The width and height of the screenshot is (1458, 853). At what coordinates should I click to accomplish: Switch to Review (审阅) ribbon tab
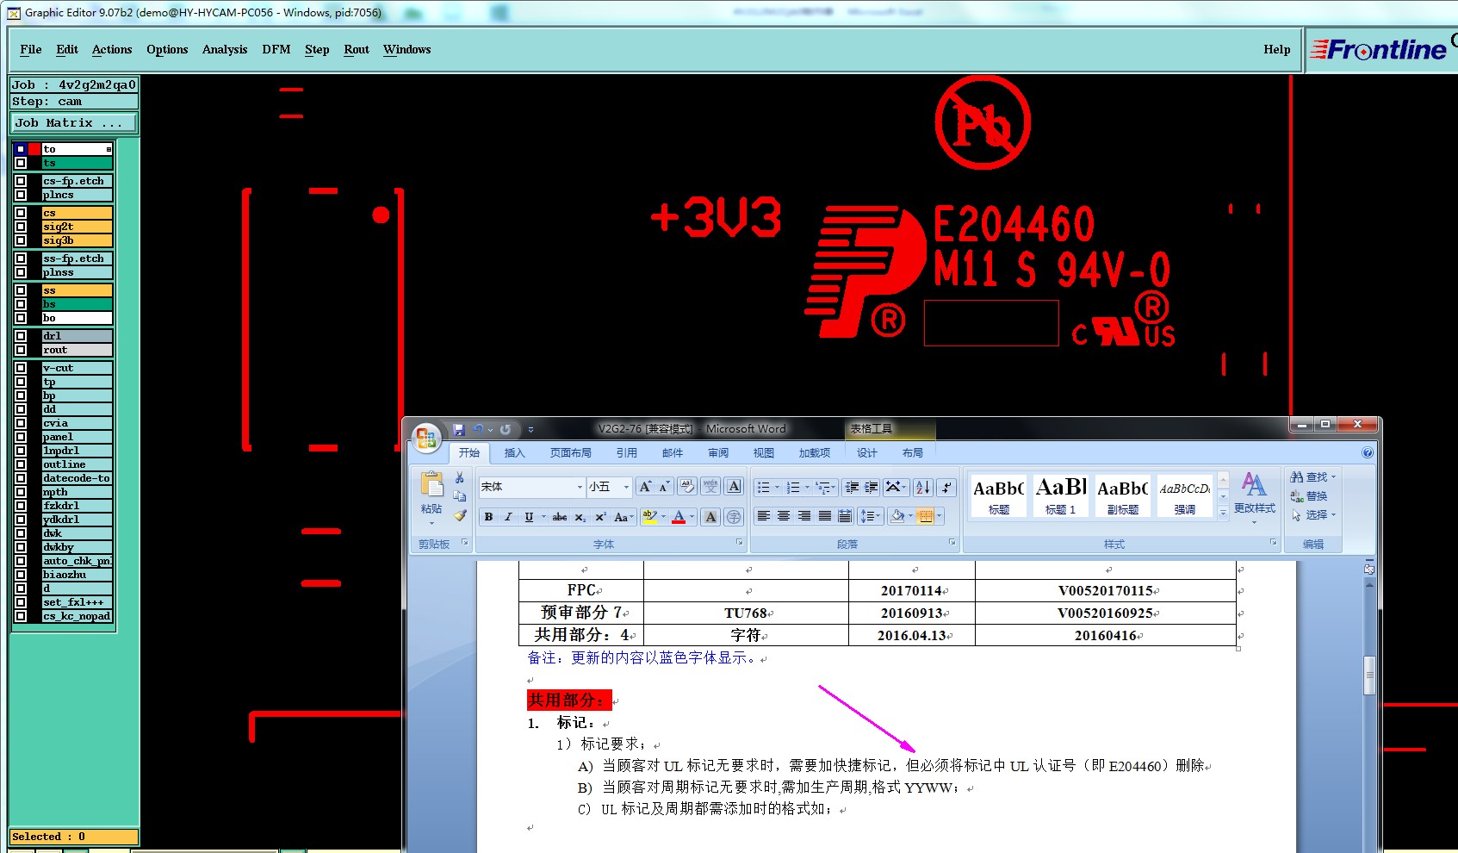pyautogui.click(x=718, y=452)
